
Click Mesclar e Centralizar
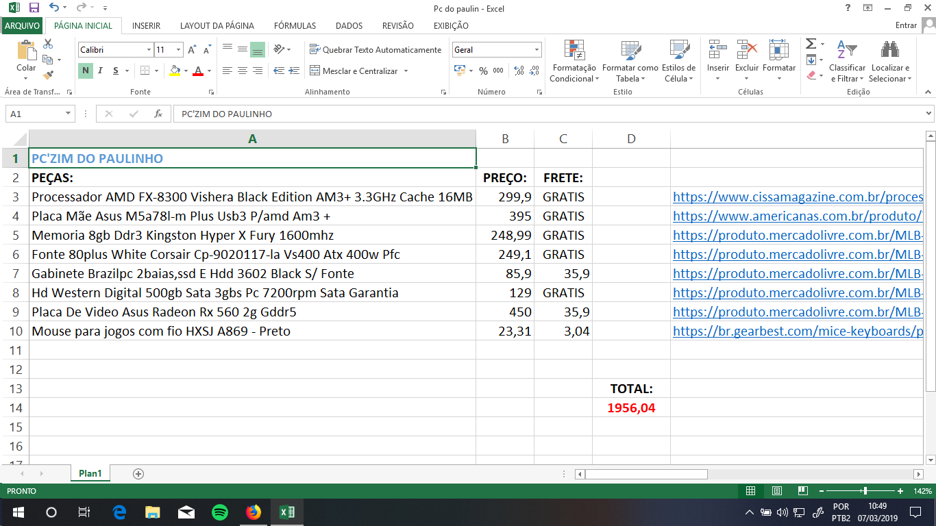point(354,71)
